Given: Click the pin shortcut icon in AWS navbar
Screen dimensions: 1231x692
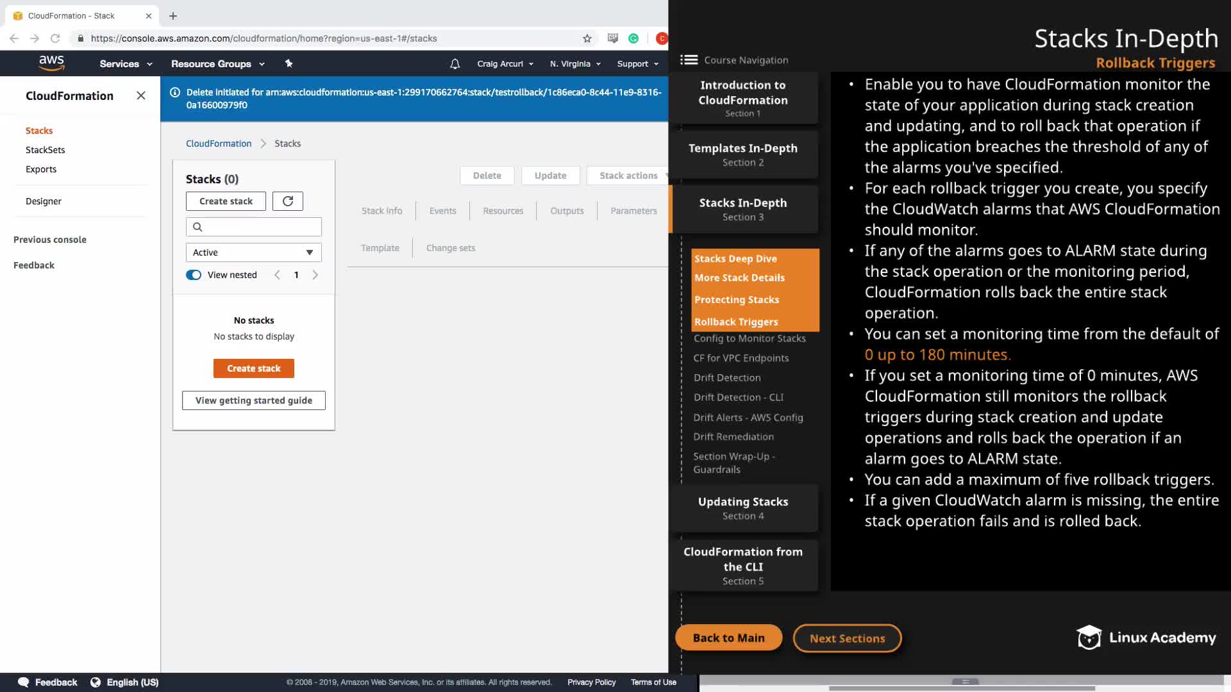Looking at the screenshot, I should pos(289,63).
